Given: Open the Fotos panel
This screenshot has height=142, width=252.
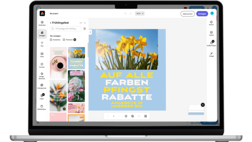Looking at the screenshot, I should click(42, 55).
